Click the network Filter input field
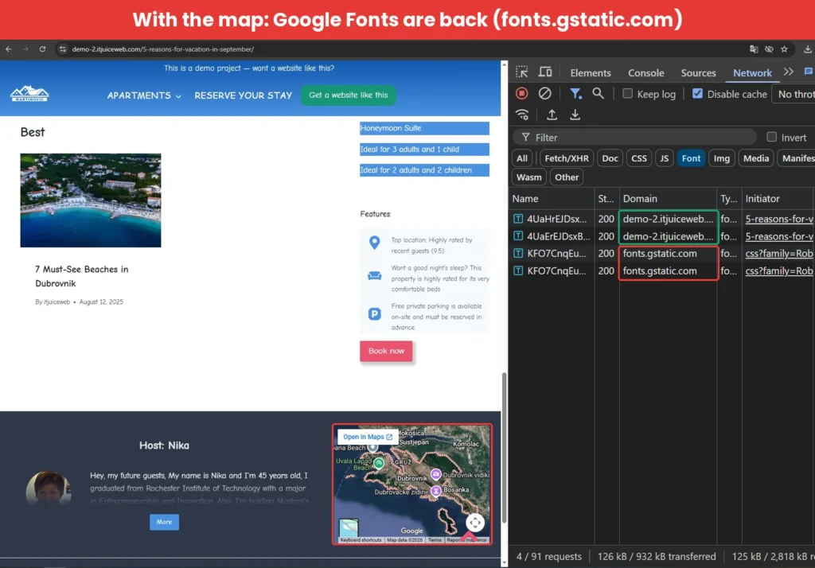The height and width of the screenshot is (568, 815). (x=634, y=137)
